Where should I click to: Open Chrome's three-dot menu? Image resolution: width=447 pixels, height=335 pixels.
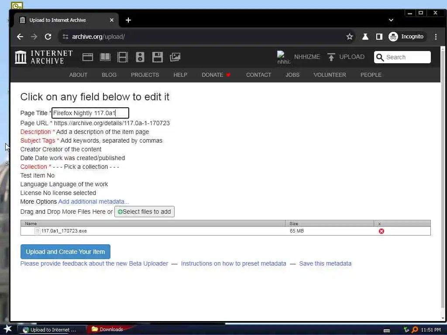436,37
